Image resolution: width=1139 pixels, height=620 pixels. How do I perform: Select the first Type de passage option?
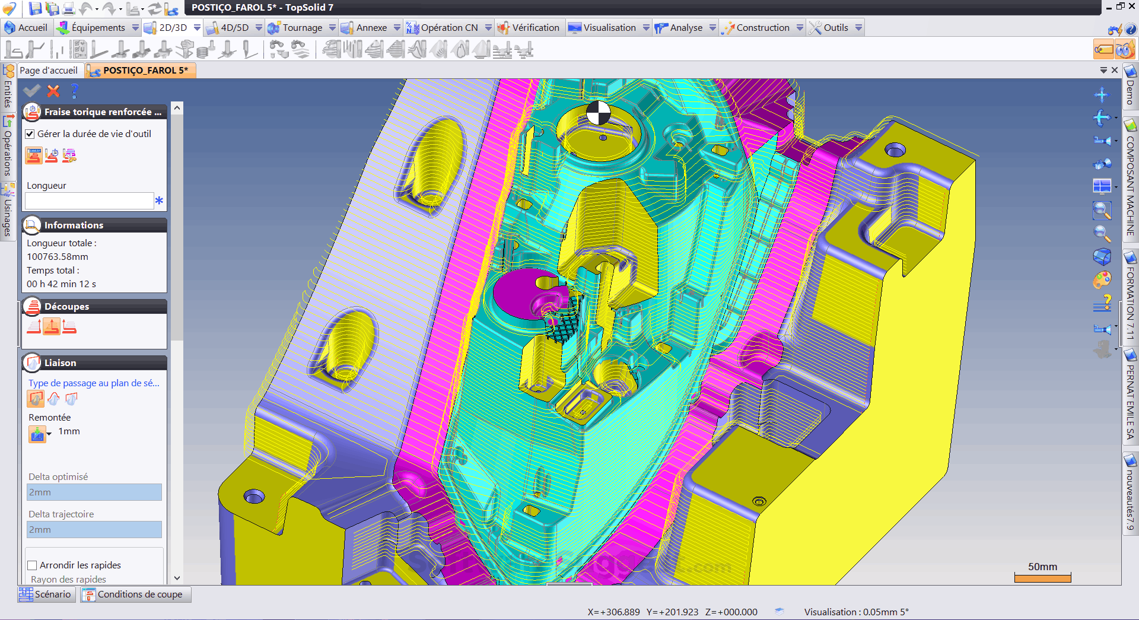[x=35, y=399]
